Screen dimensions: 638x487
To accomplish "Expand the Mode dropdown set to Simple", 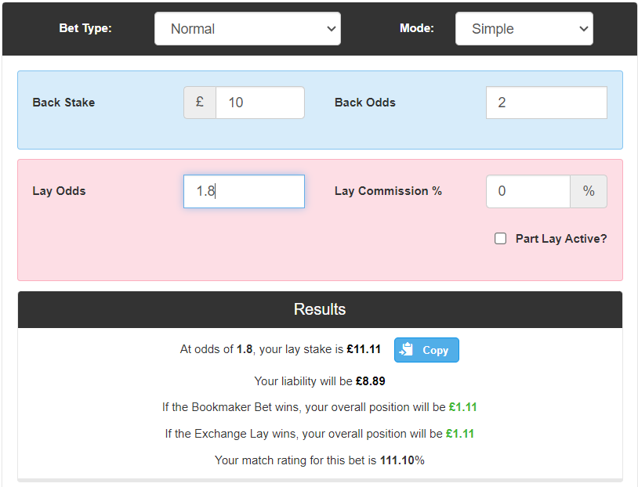I will click(x=524, y=29).
